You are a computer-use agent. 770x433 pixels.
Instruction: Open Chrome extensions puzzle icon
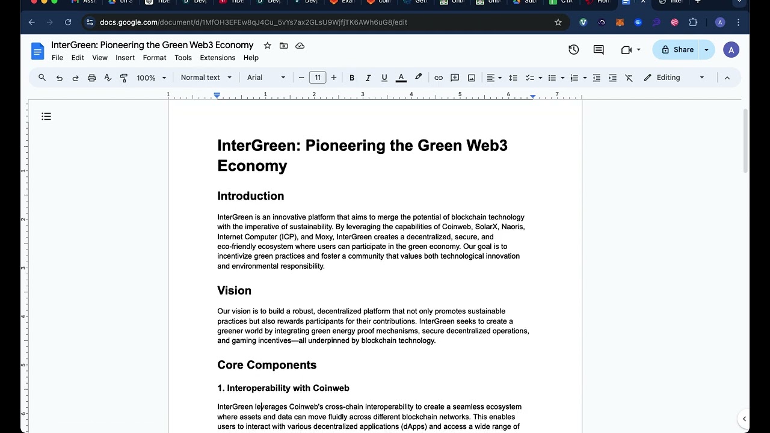coord(693,22)
